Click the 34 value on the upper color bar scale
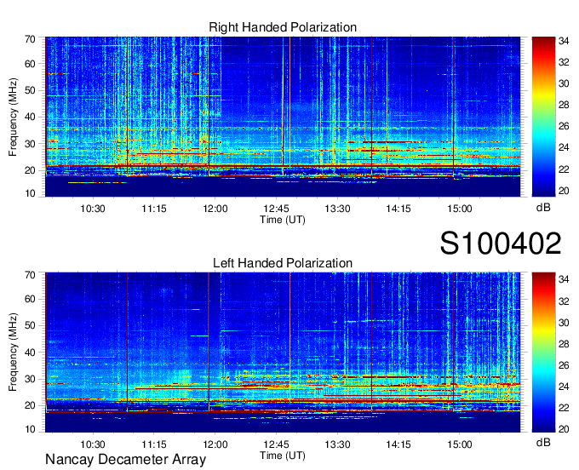 click(x=564, y=41)
